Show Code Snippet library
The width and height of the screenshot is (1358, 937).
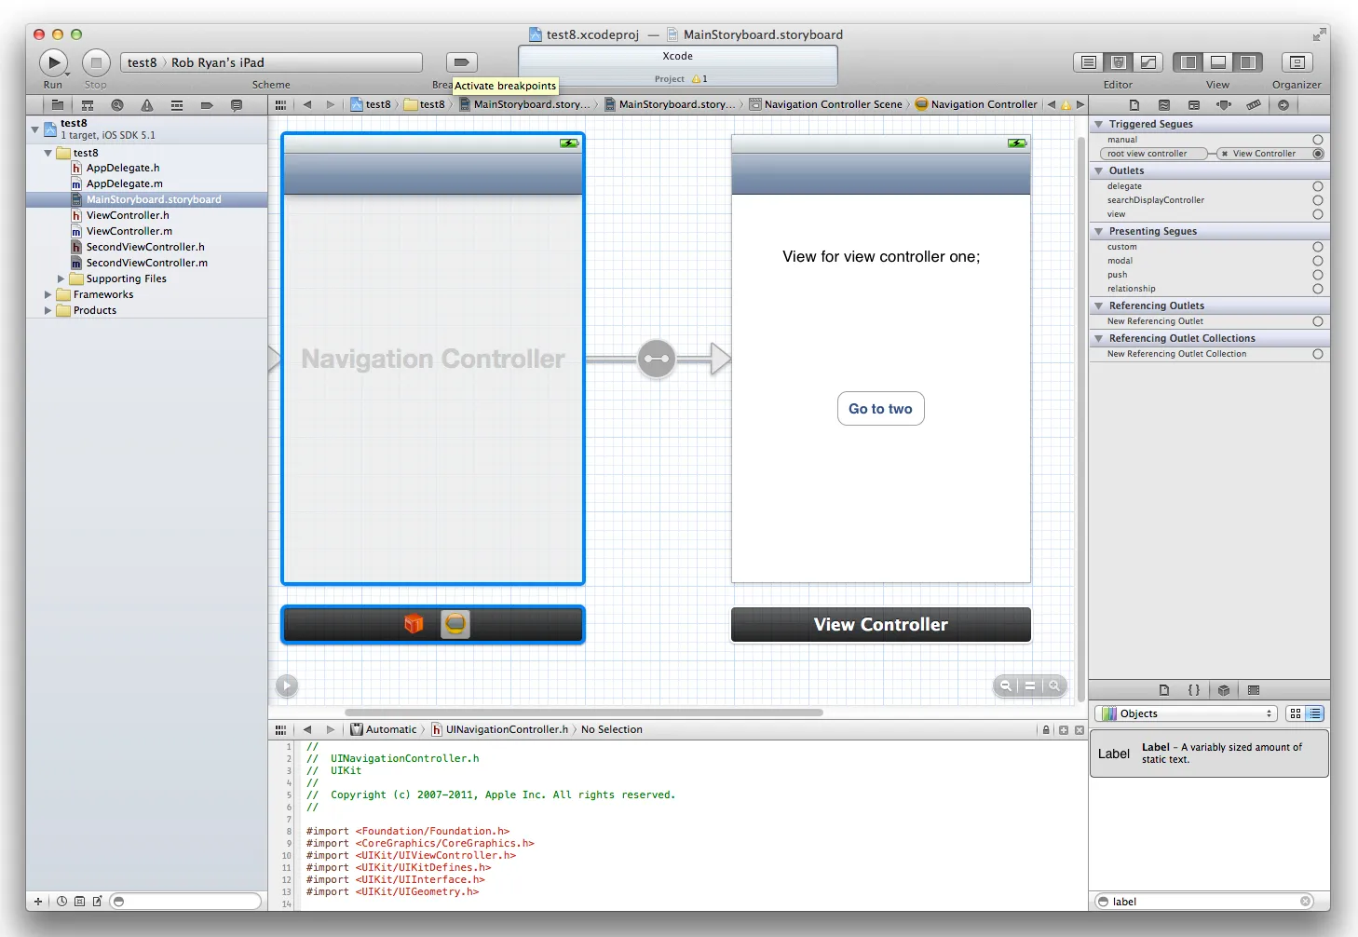1194,690
